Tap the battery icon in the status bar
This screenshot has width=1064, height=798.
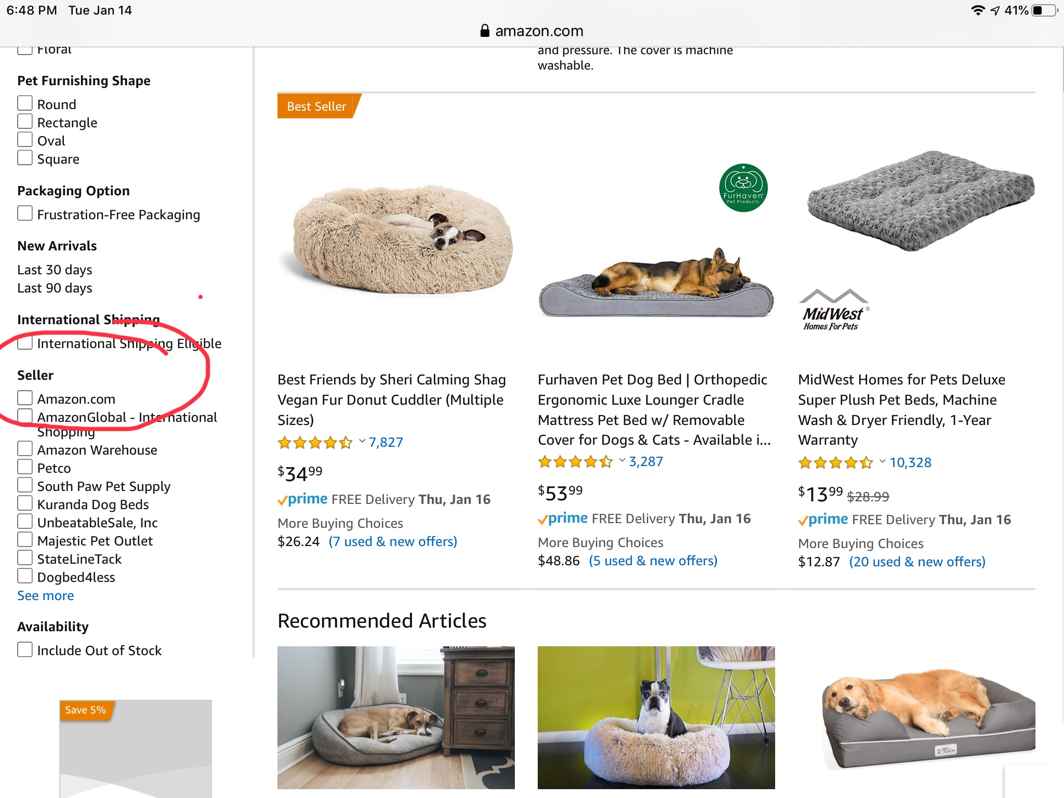point(1044,10)
